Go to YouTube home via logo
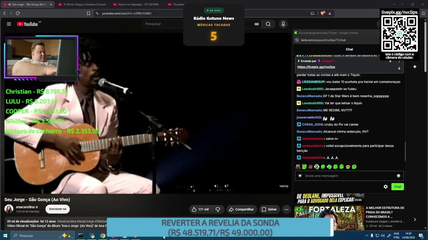428x240 pixels. pyautogui.click(x=27, y=24)
